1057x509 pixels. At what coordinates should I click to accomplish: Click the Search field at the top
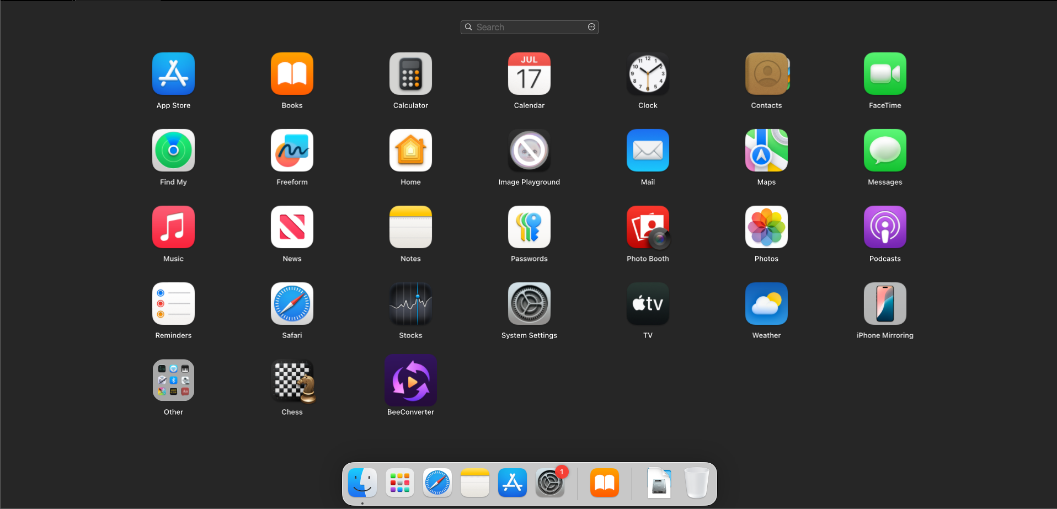point(529,27)
